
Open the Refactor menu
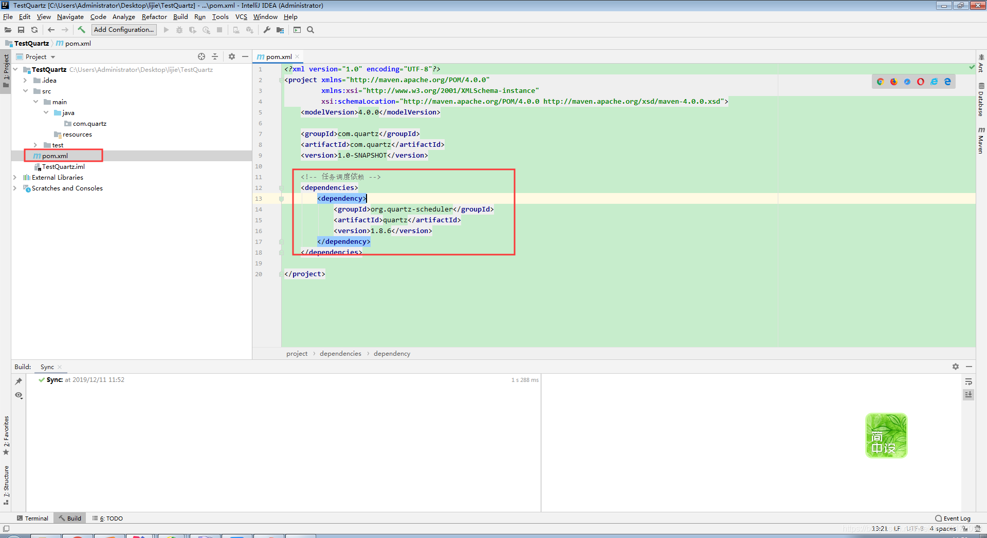click(x=154, y=16)
